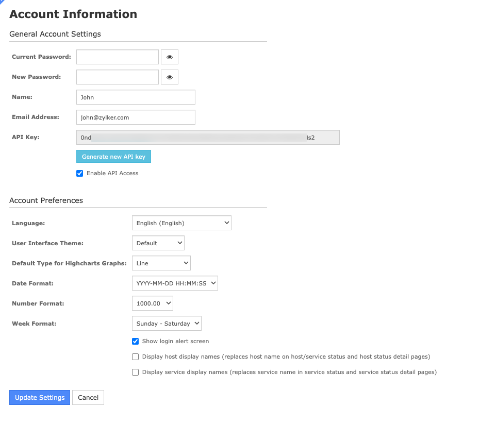
Task: Click the Email Address label
Action: (36, 117)
